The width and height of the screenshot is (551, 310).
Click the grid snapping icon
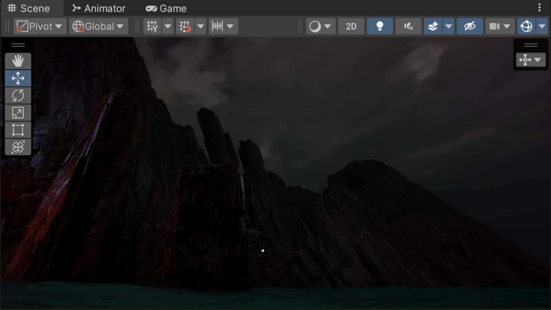(x=185, y=26)
